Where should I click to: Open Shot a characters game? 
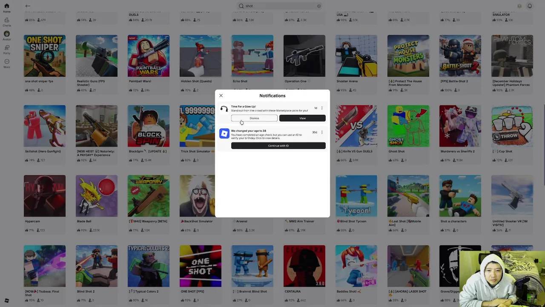coord(460,196)
